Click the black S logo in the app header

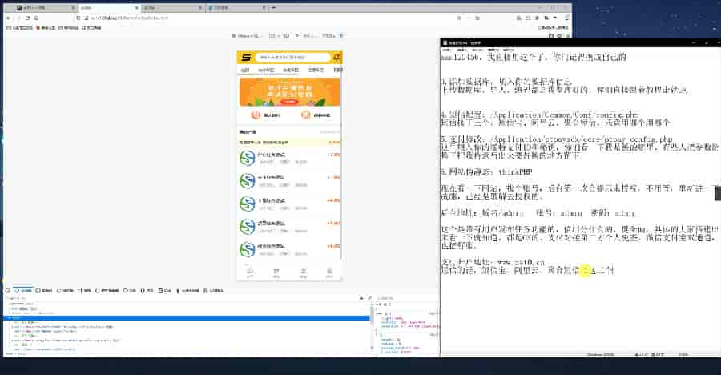tap(246, 58)
